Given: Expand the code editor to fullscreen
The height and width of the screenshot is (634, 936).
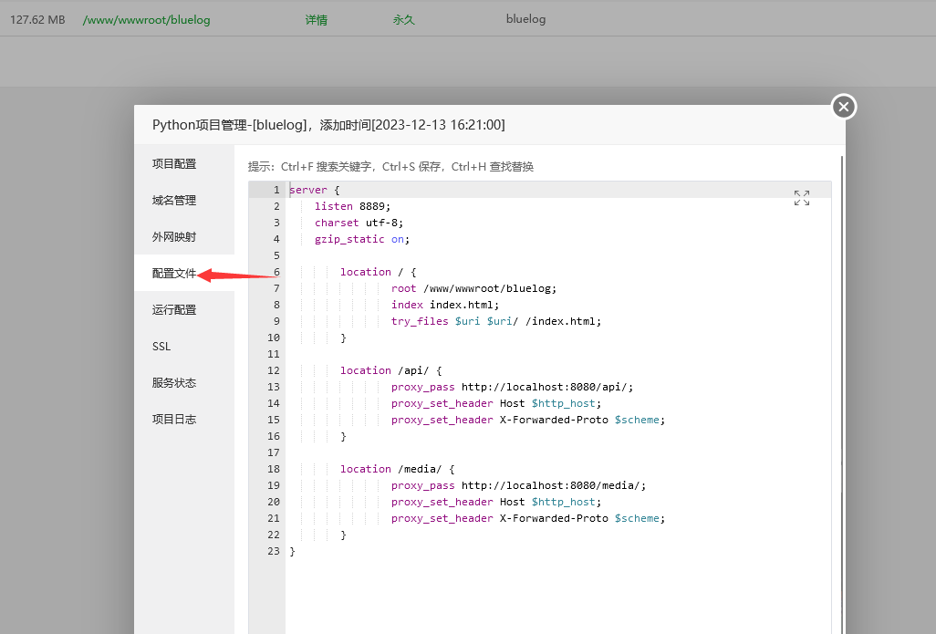Looking at the screenshot, I should pyautogui.click(x=801, y=198).
